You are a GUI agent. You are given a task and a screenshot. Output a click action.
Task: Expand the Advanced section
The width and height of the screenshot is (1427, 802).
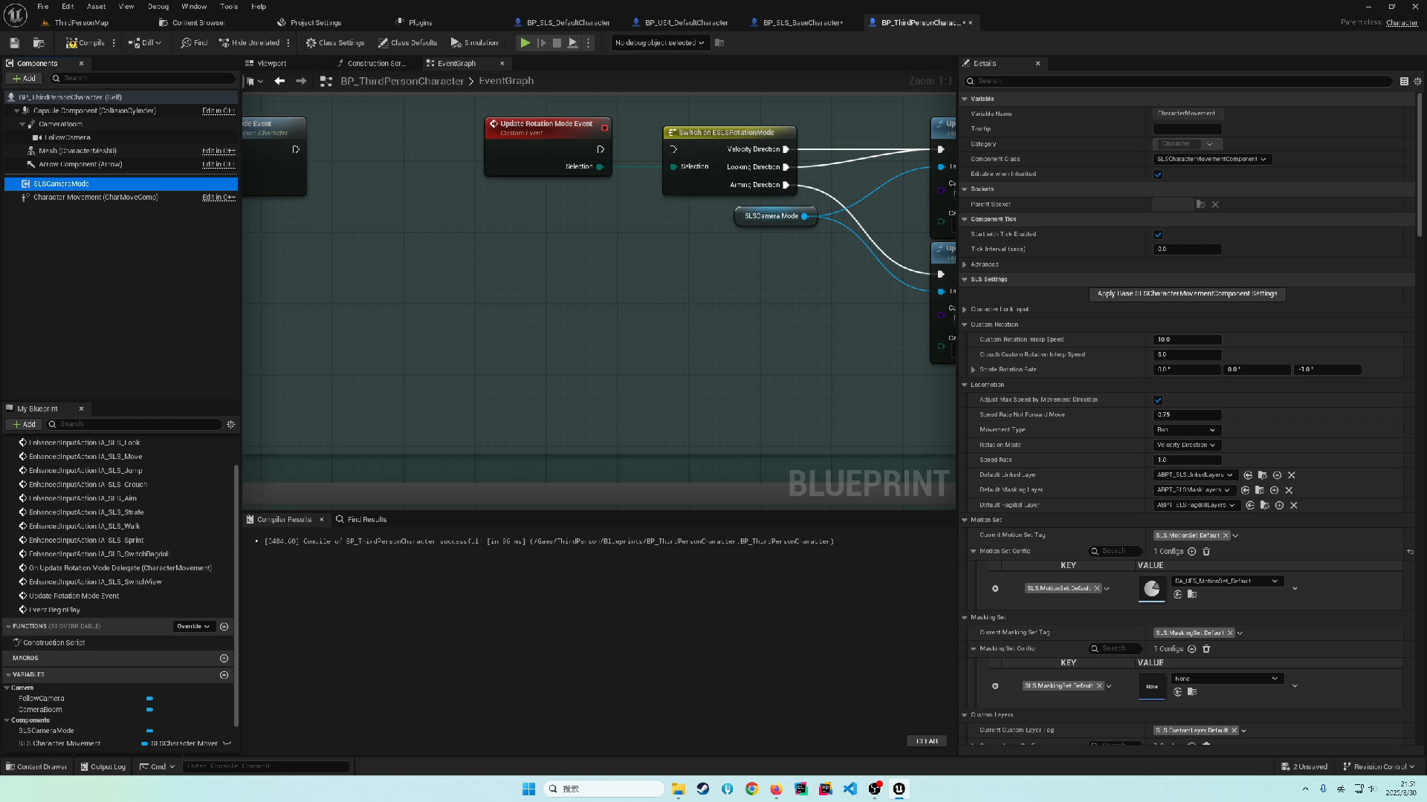(x=965, y=264)
